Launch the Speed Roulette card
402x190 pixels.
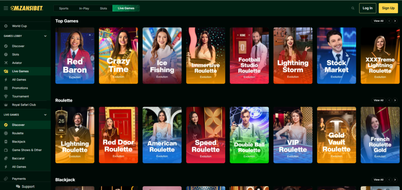click(206, 135)
